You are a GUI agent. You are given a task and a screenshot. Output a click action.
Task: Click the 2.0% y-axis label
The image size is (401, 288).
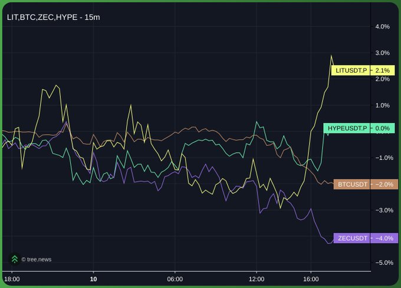pos(383,79)
